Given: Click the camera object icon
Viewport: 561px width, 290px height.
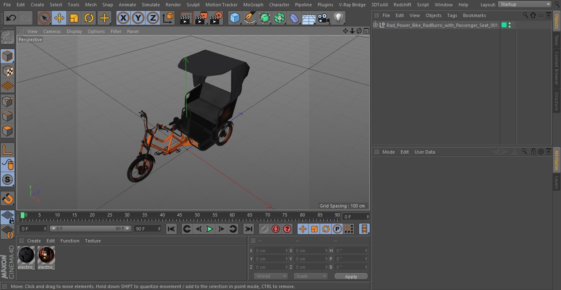Looking at the screenshot, I should (x=324, y=18).
